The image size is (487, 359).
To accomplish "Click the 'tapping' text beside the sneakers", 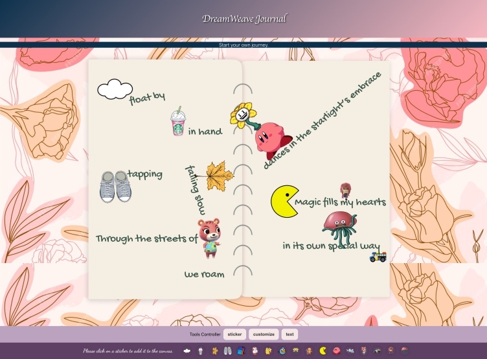I will (x=145, y=174).
